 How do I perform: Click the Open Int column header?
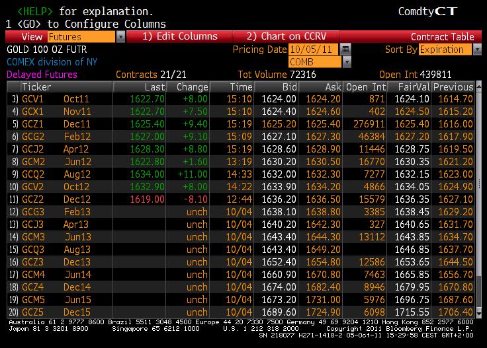[365, 87]
